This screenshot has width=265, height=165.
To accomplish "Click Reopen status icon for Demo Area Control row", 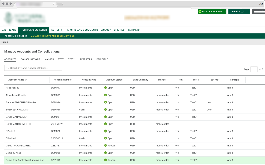I will click(105, 160).
